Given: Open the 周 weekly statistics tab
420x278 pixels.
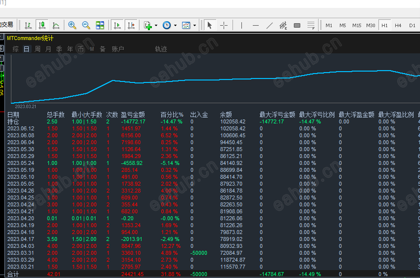Looking at the screenshot, I should click(38, 49).
